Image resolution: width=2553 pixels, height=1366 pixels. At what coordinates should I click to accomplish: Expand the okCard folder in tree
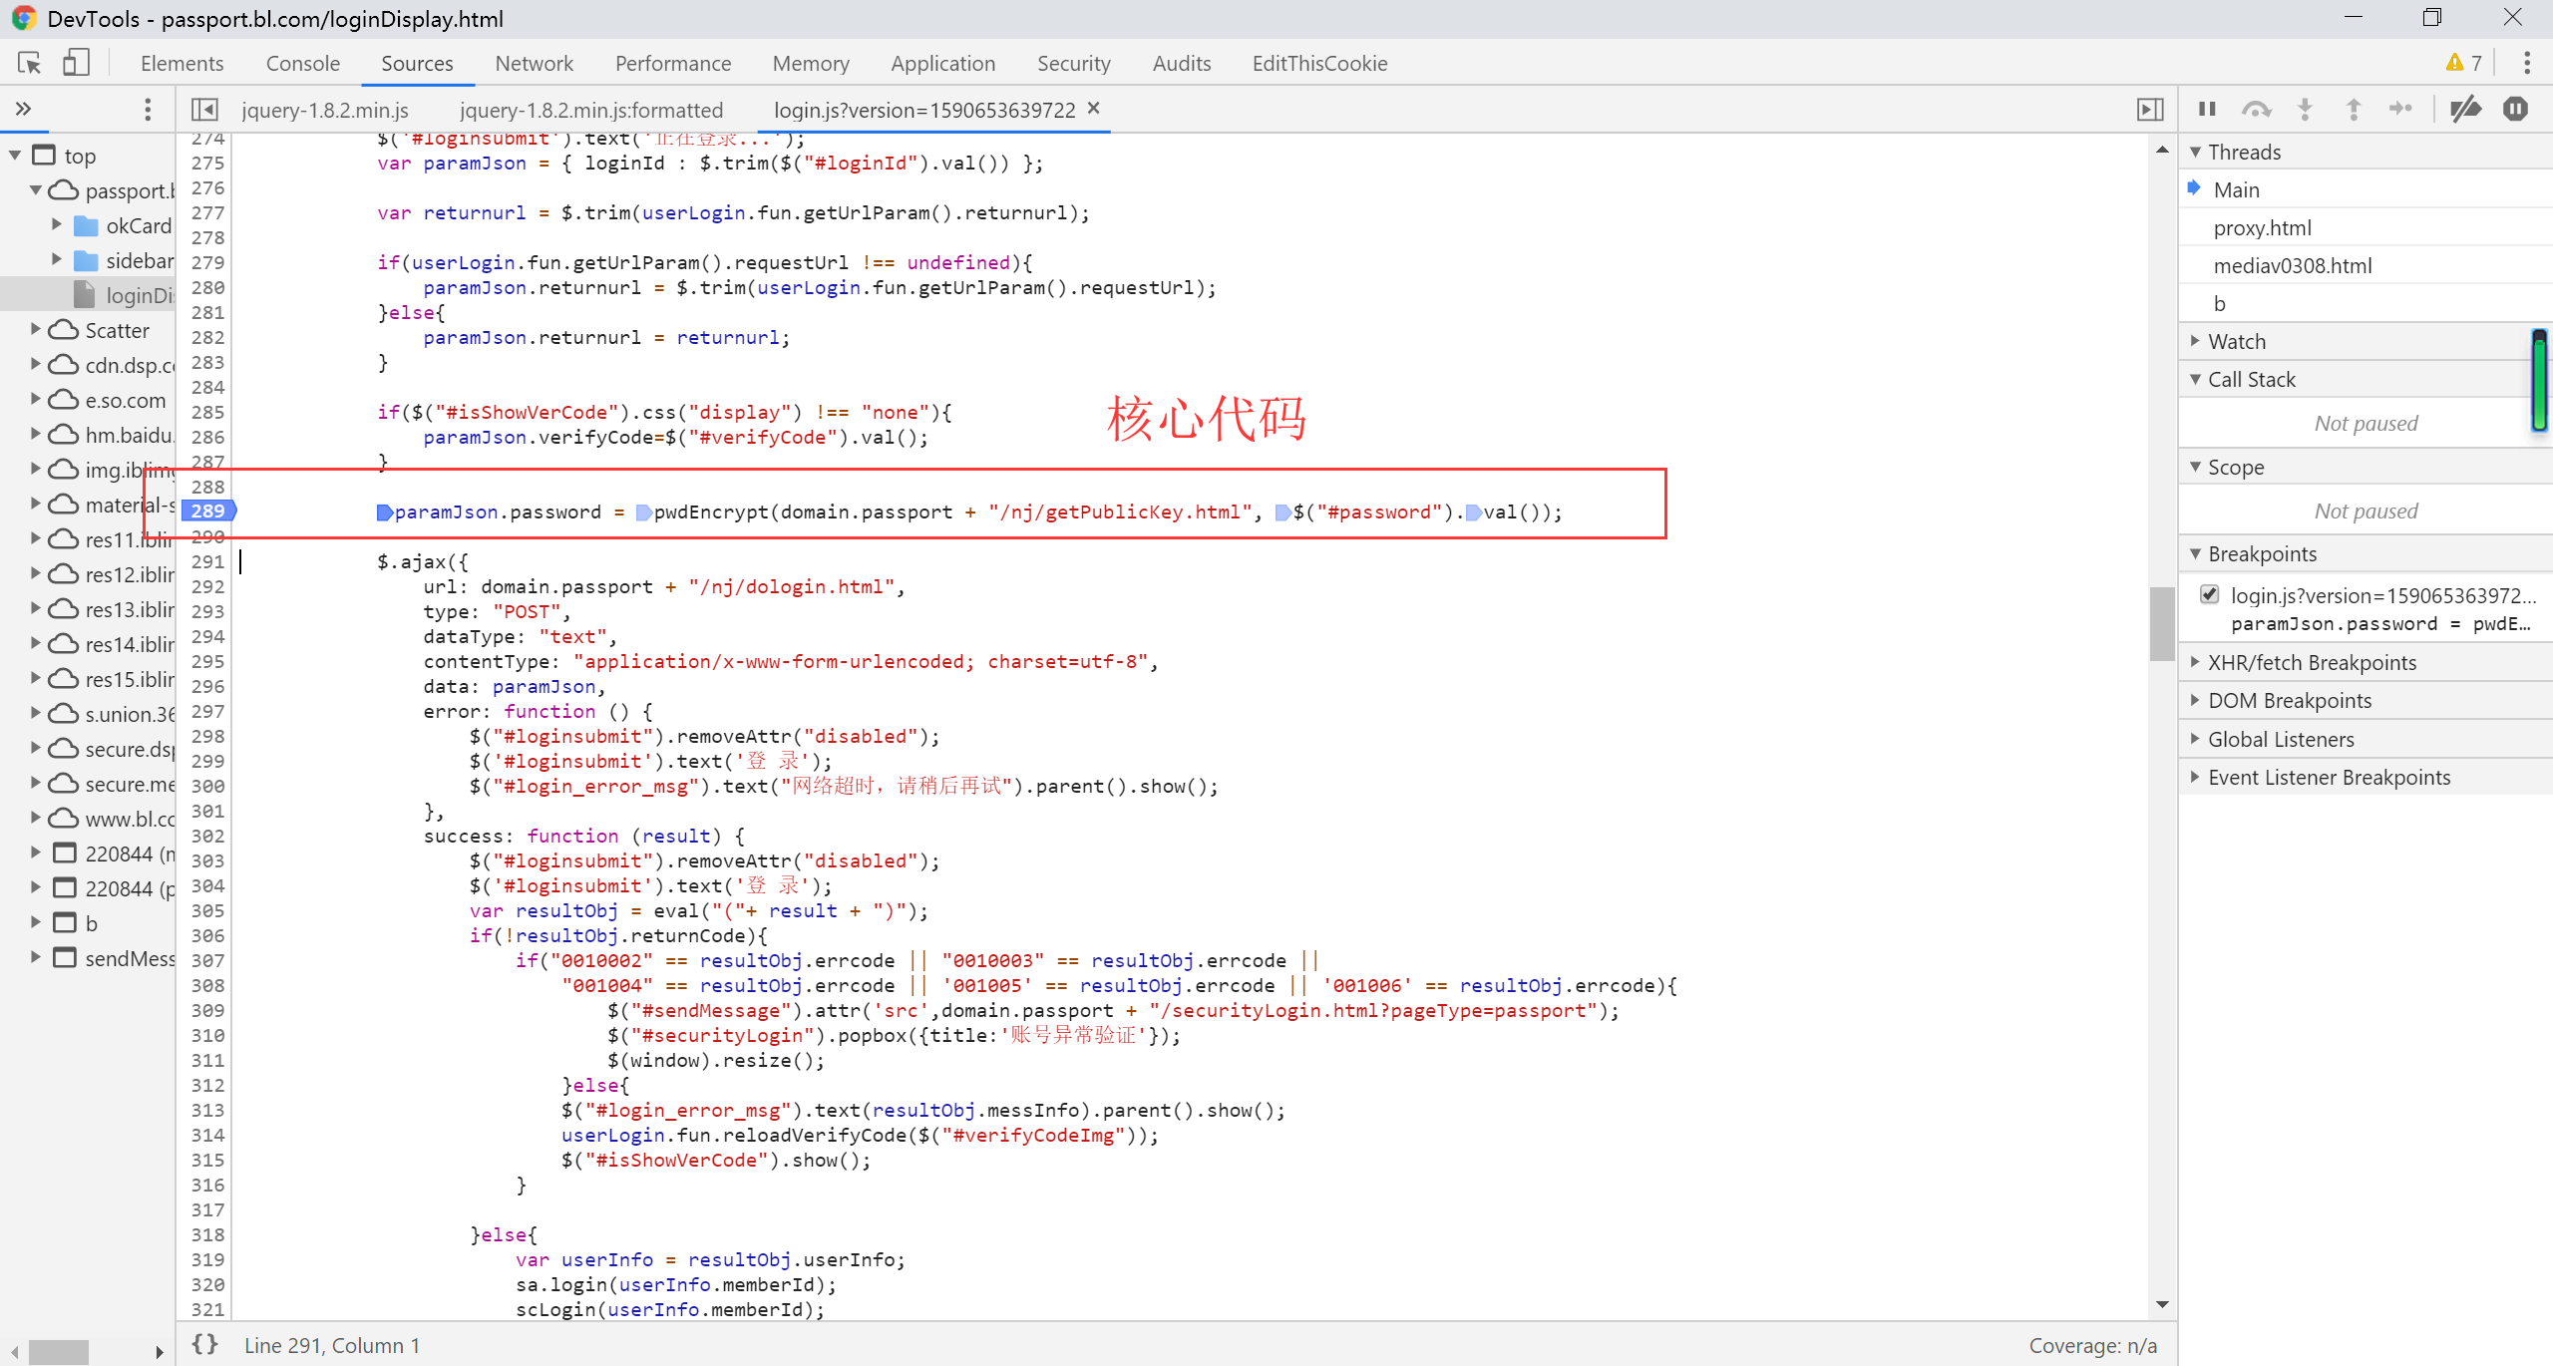coord(57,225)
